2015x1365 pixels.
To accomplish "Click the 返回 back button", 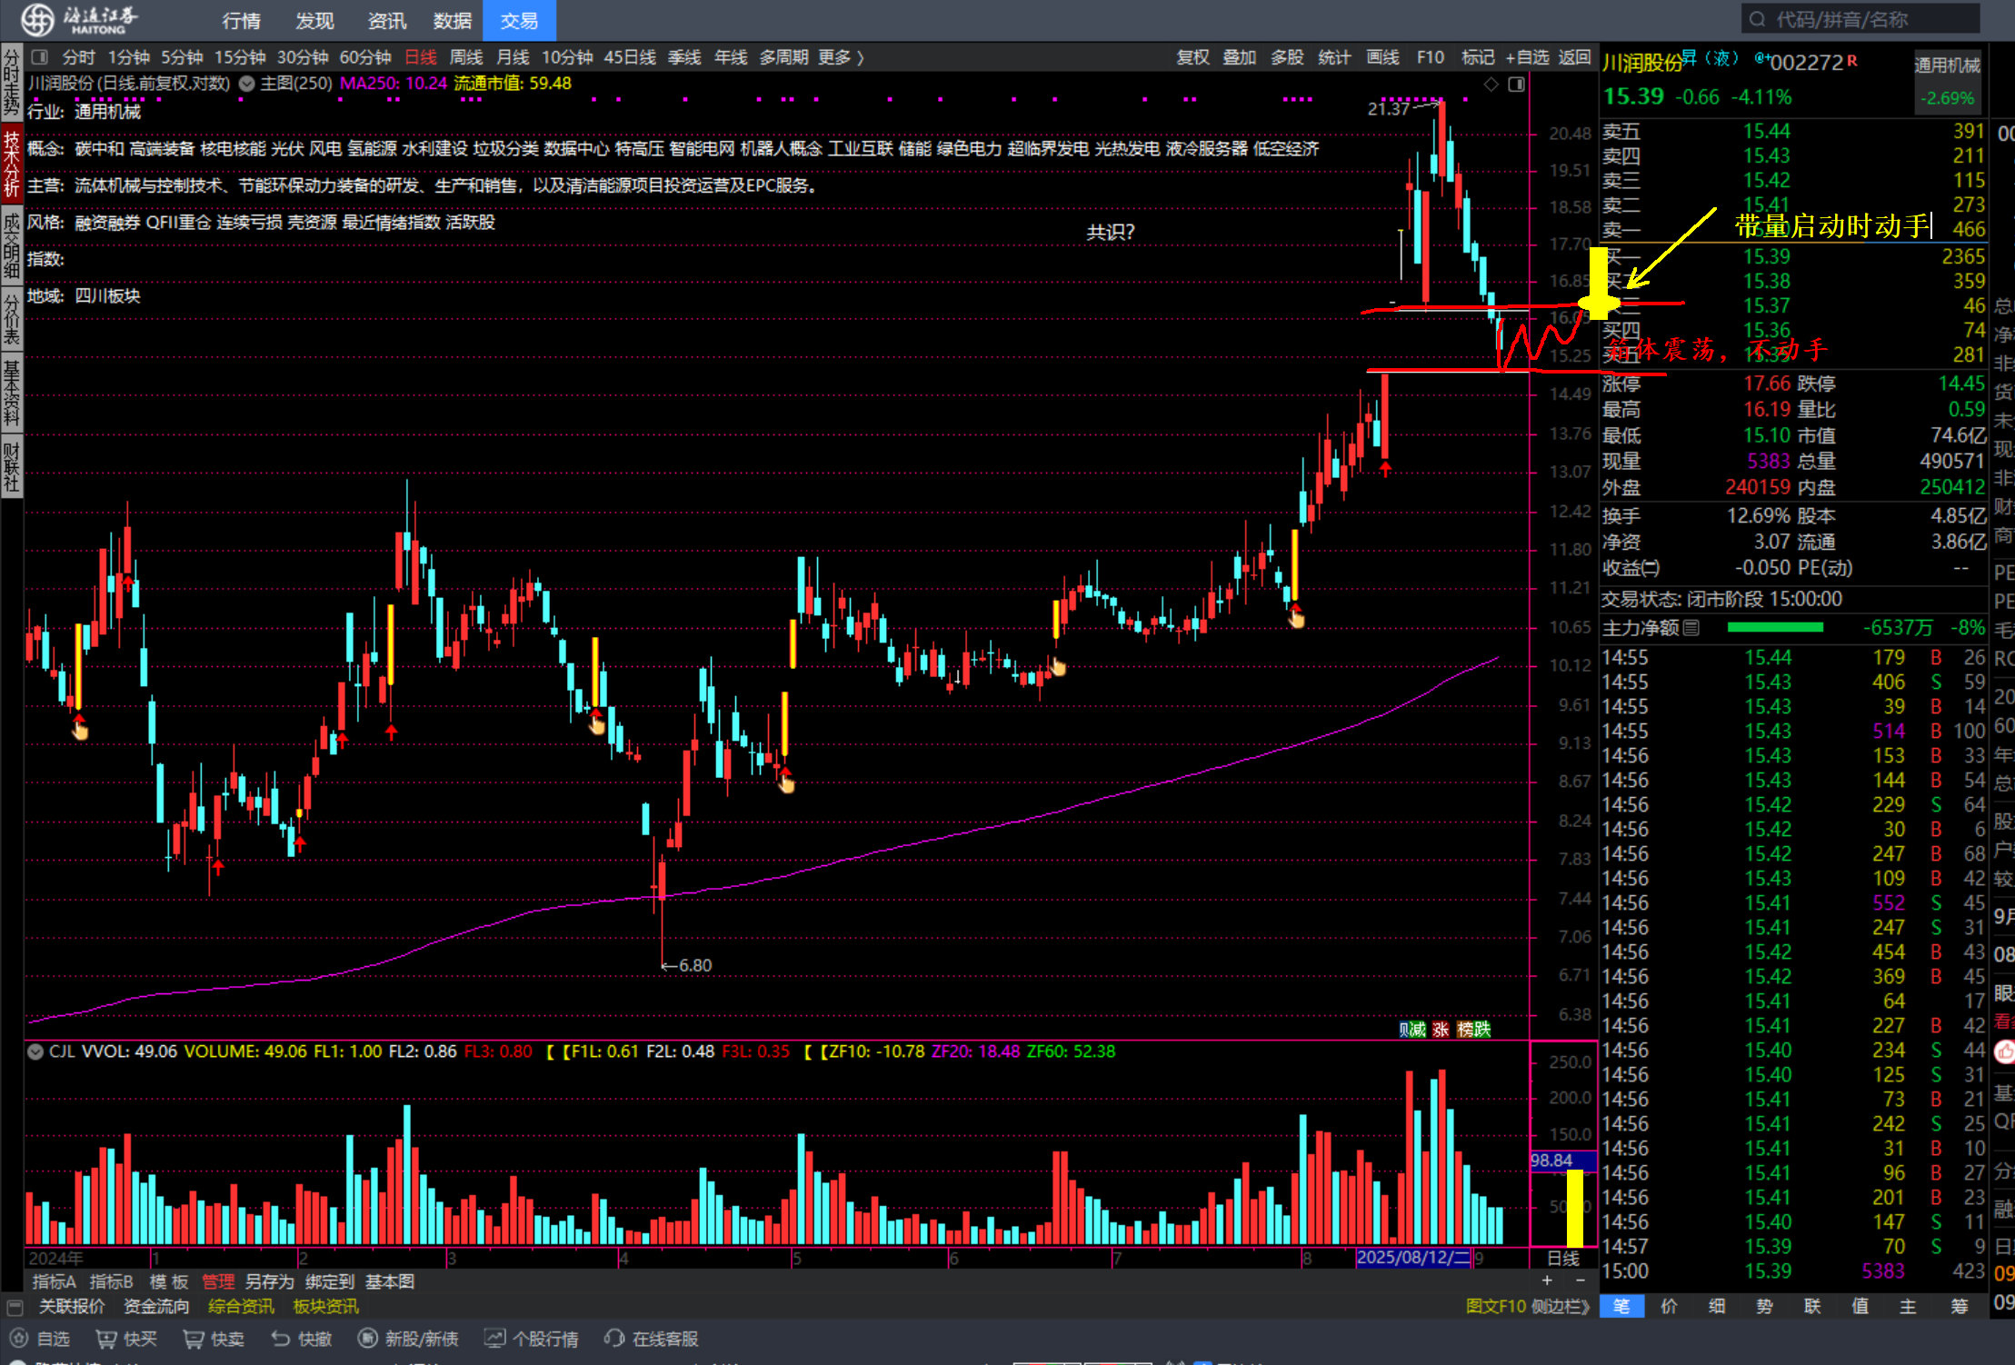I will coord(1574,57).
